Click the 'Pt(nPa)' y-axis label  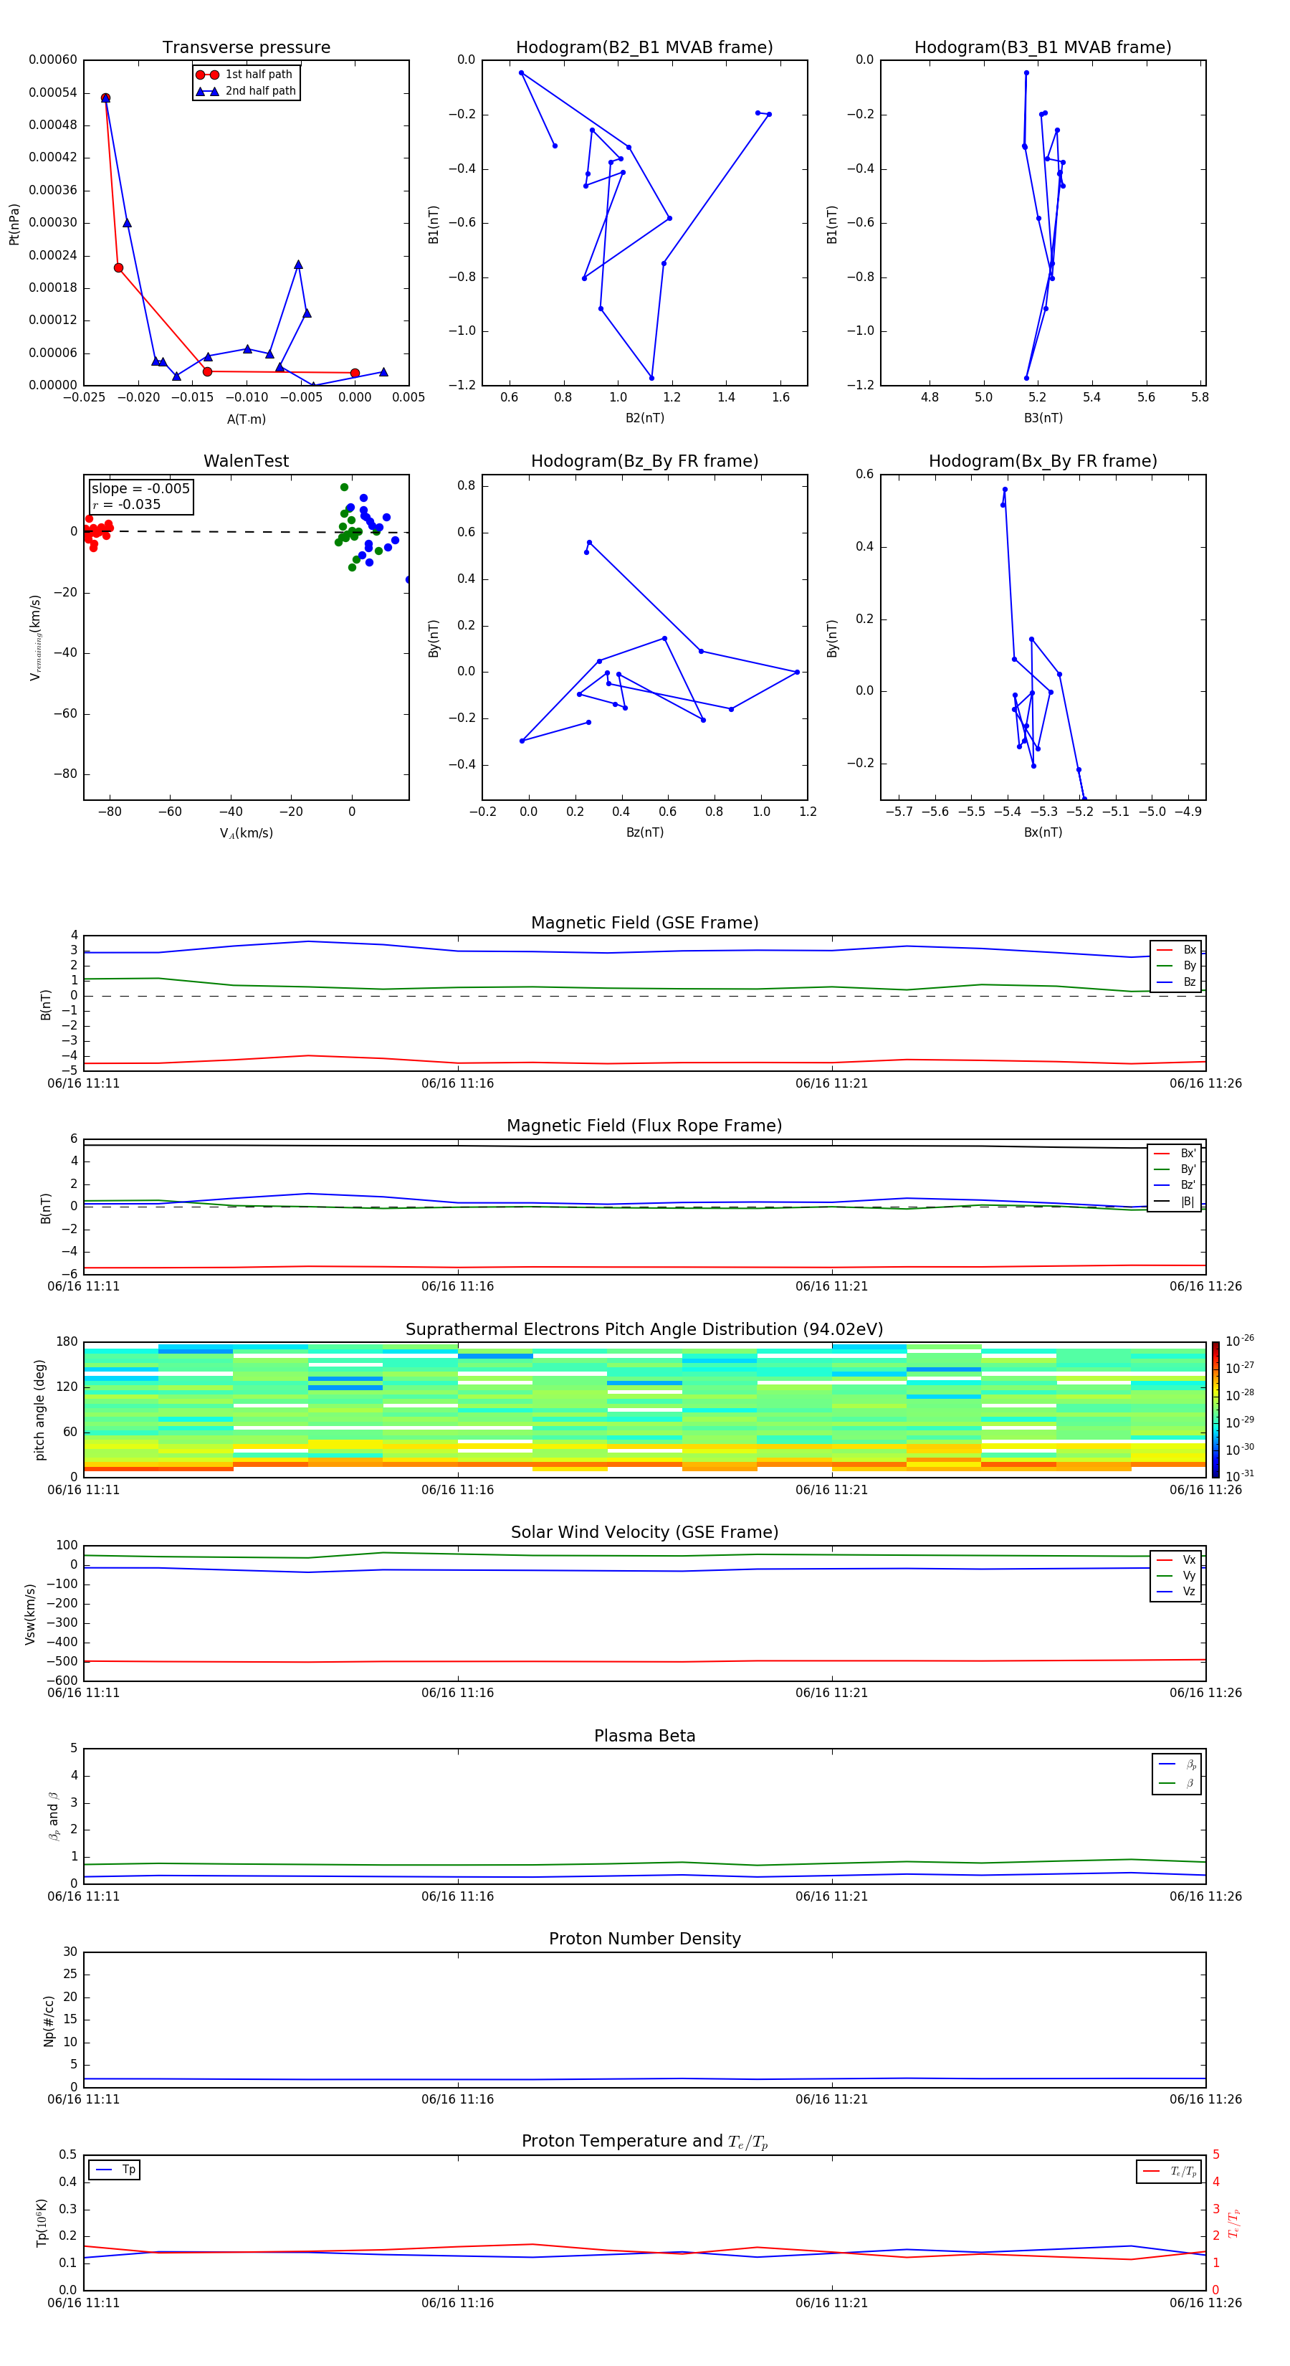tap(14, 224)
